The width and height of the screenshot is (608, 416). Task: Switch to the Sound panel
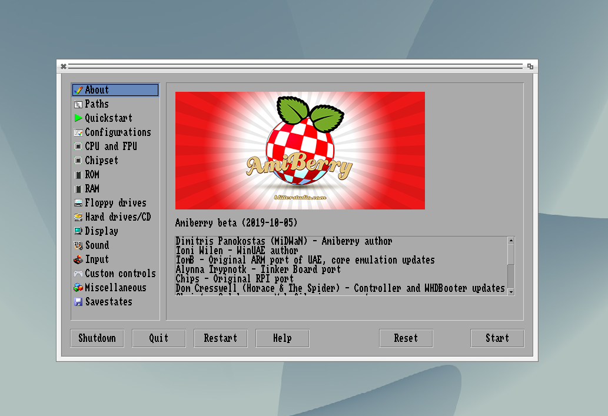(115, 245)
